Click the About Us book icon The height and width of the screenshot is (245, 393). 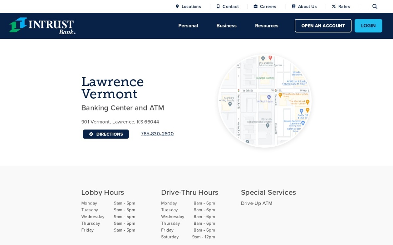(294, 7)
